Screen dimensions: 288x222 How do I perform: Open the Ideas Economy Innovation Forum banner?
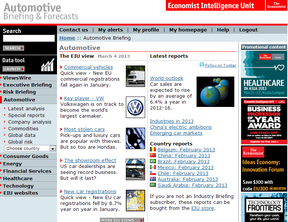point(264,169)
